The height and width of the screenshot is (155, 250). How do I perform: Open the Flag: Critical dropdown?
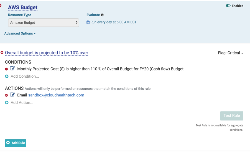click(x=230, y=53)
